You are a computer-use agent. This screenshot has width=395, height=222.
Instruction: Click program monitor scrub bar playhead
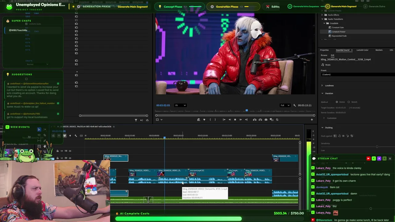(247, 110)
